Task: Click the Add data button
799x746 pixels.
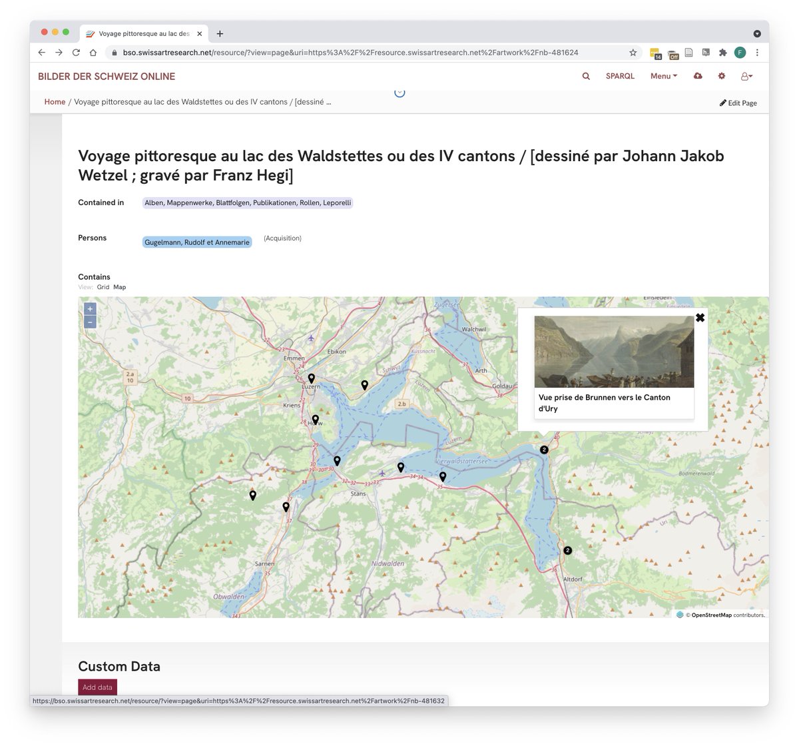Action: click(x=97, y=687)
